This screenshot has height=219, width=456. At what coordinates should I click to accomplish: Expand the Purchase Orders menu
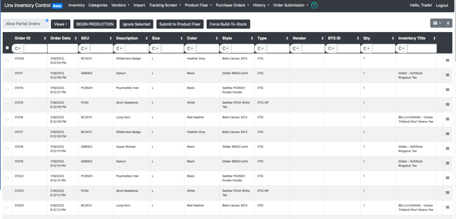tap(232, 5)
